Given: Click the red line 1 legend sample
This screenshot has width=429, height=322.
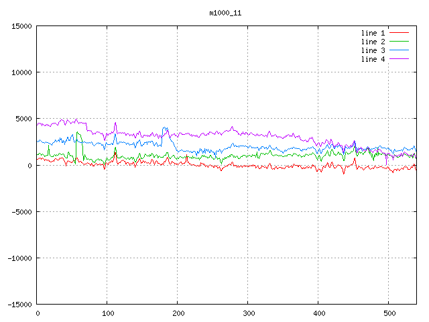Looking at the screenshot, I should pyautogui.click(x=399, y=33).
